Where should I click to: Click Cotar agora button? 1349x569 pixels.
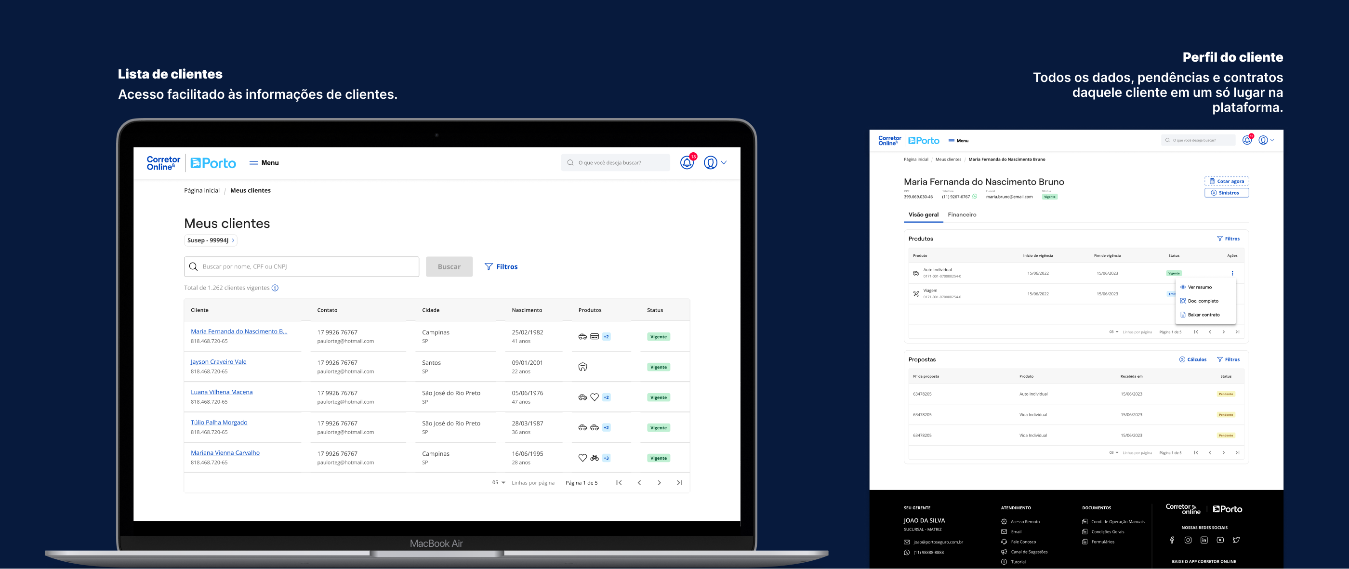1227,181
